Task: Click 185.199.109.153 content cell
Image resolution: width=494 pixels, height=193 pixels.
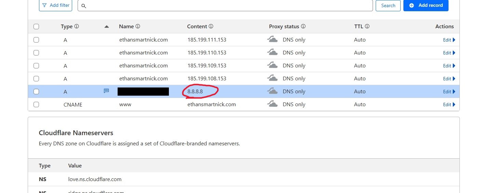Action: pos(207,66)
